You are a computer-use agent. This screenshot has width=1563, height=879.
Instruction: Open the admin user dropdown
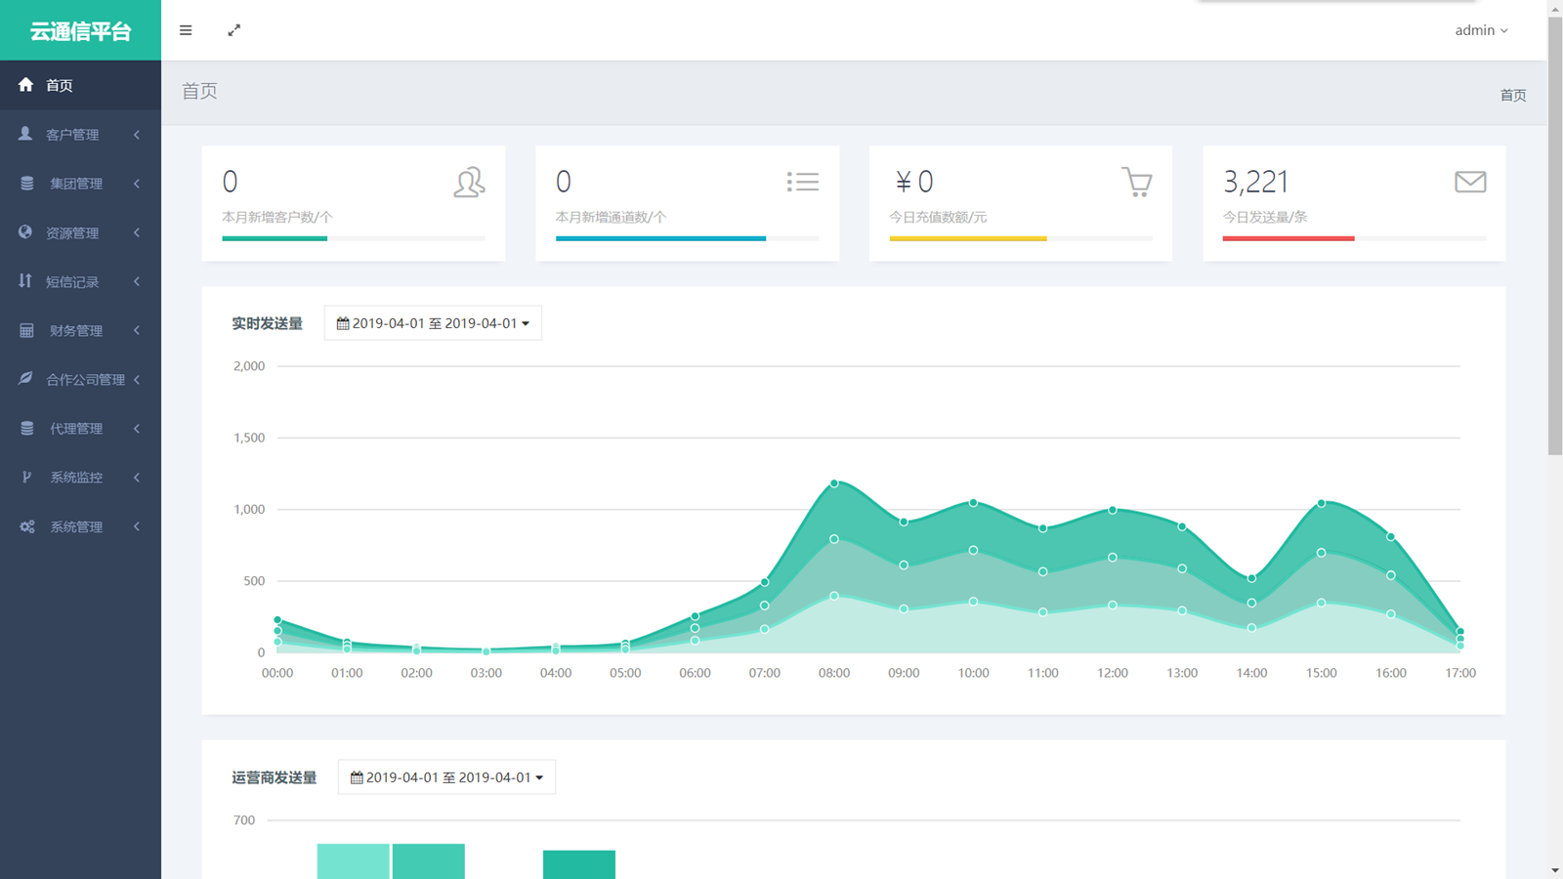point(1481,30)
